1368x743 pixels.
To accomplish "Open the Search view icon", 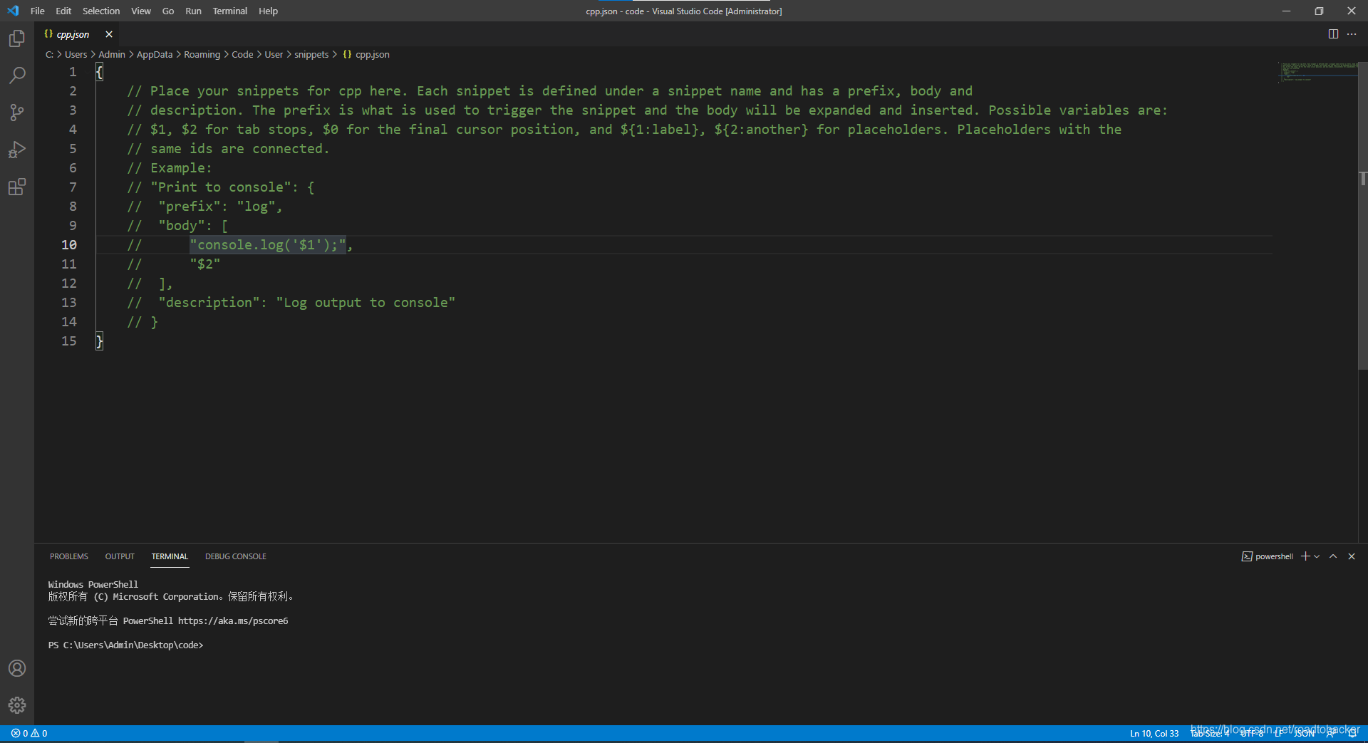I will point(17,76).
